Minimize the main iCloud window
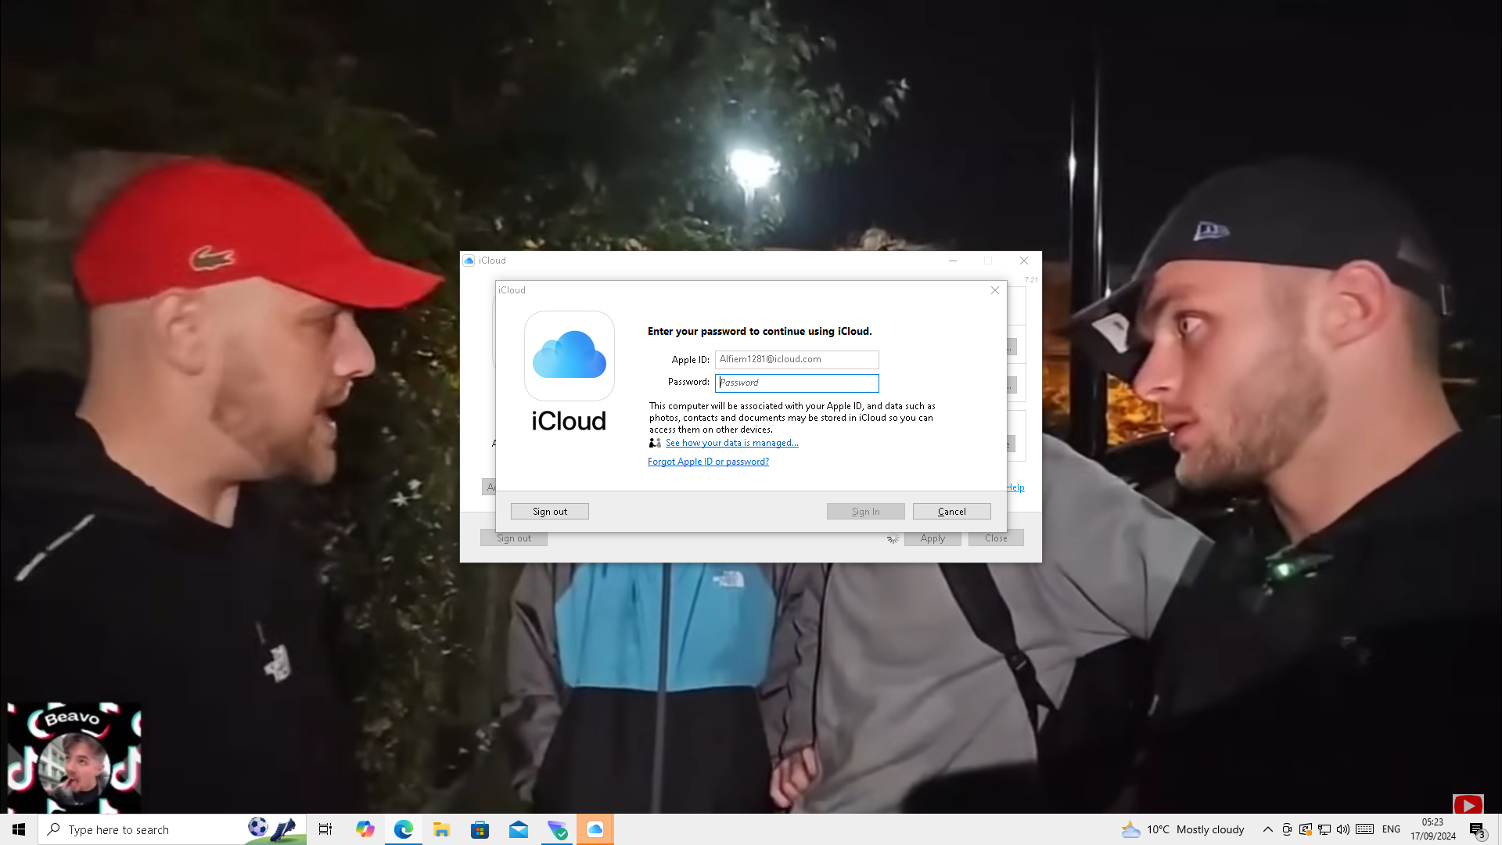This screenshot has width=1502, height=845. tap(953, 261)
